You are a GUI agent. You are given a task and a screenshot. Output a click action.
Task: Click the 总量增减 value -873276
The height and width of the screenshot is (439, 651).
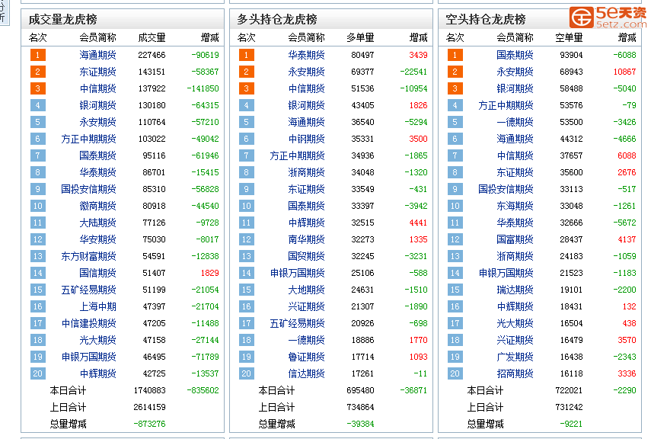point(149,424)
